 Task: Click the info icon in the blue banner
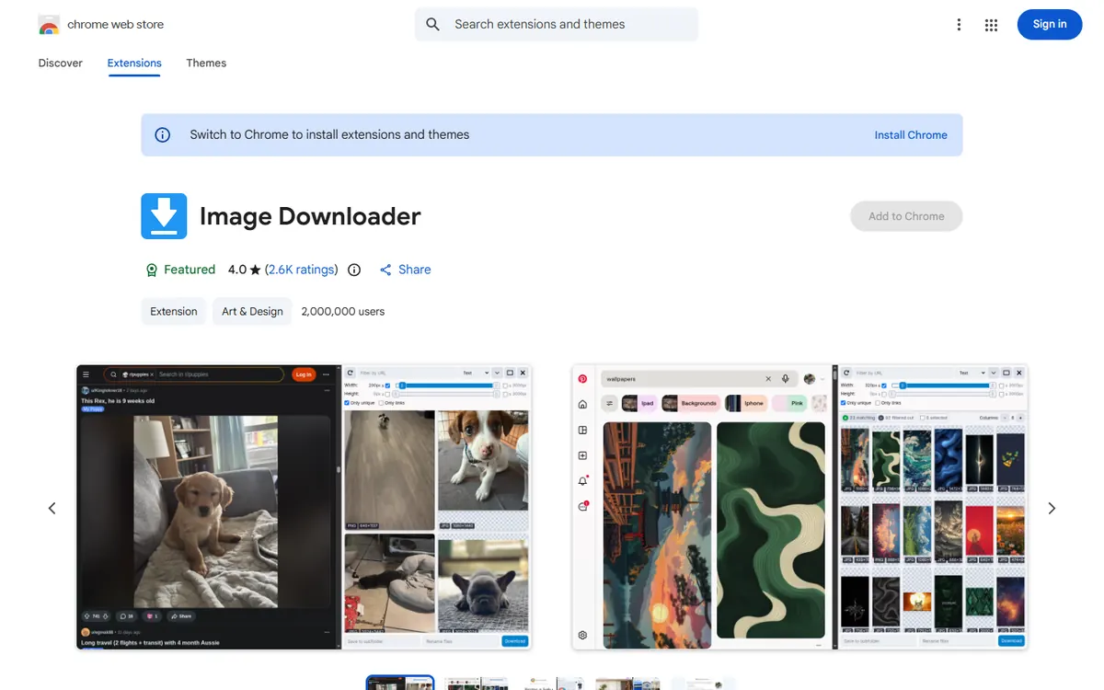(163, 135)
